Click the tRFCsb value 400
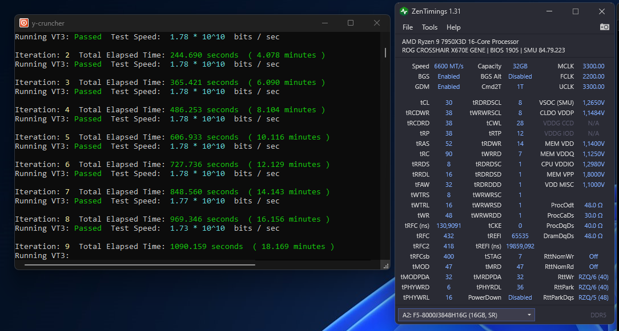The height and width of the screenshot is (331, 619). point(449,256)
